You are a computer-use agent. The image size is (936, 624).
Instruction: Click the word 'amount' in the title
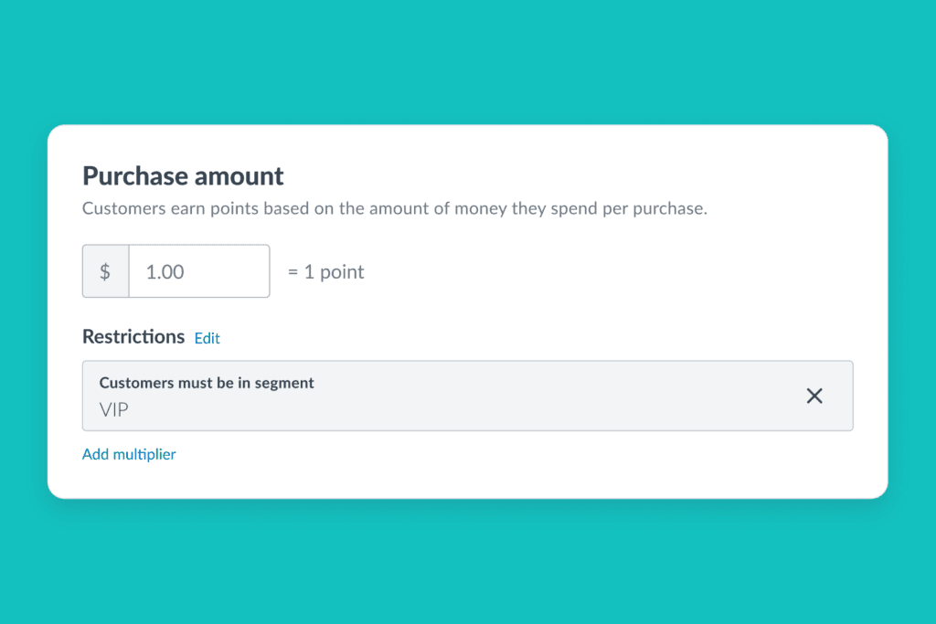(239, 176)
